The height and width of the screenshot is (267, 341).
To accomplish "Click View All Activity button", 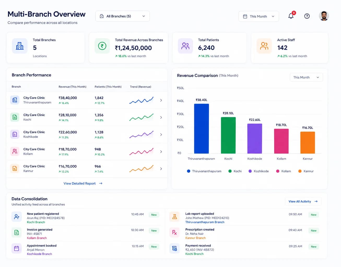I will [303, 201].
